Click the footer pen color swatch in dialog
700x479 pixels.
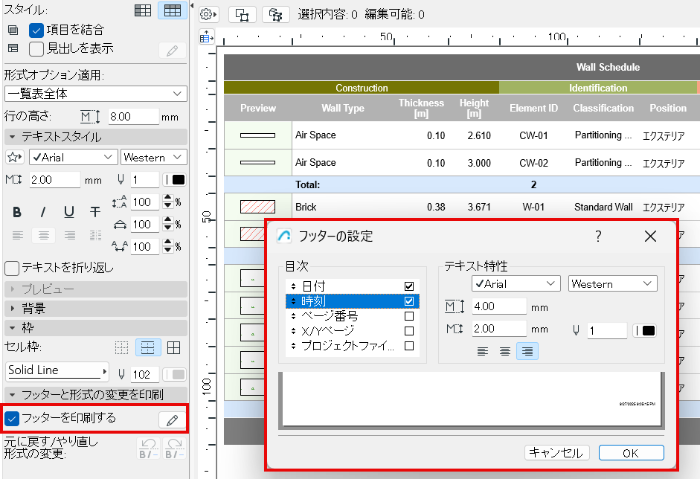(645, 330)
